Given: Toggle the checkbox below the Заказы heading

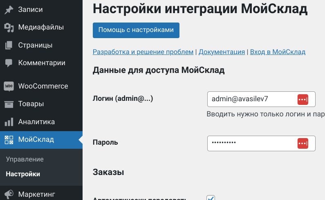Looking at the screenshot, I should tap(211, 198).
